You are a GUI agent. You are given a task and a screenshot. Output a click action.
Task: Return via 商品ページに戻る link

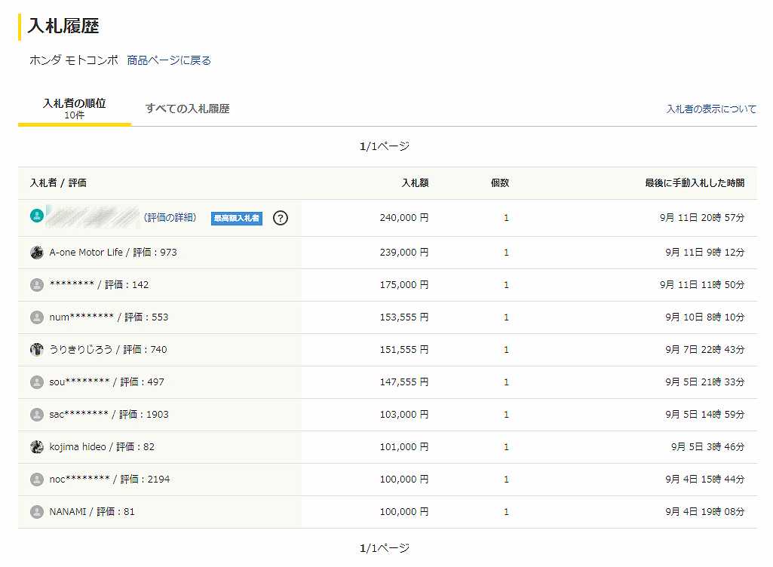coord(169,60)
